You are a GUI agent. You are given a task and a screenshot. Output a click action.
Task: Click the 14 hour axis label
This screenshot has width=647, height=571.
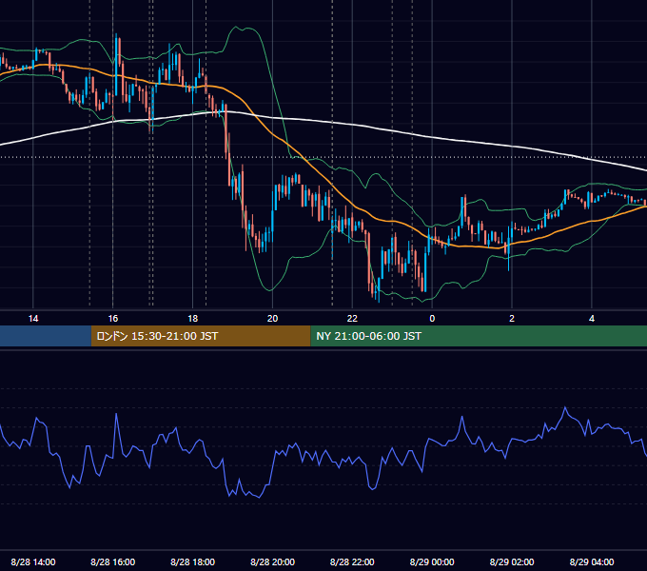tap(33, 319)
